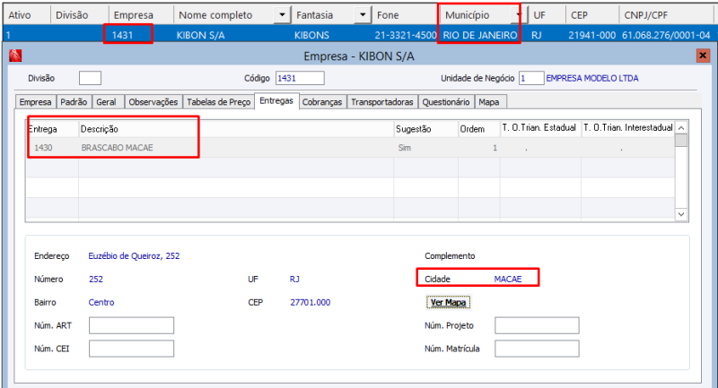The height and width of the screenshot is (388, 718).
Task: Click the KIBONS fantasia cell
Action: click(x=311, y=35)
